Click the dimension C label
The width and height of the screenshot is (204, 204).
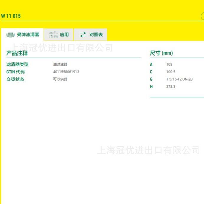151,72
